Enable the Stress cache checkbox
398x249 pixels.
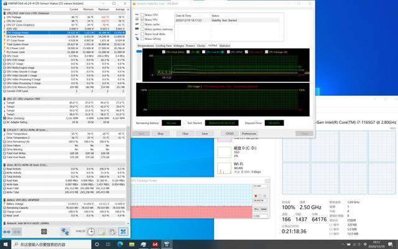coord(142,24)
